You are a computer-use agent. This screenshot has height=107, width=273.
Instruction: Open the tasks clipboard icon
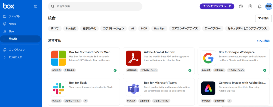click(250, 6)
